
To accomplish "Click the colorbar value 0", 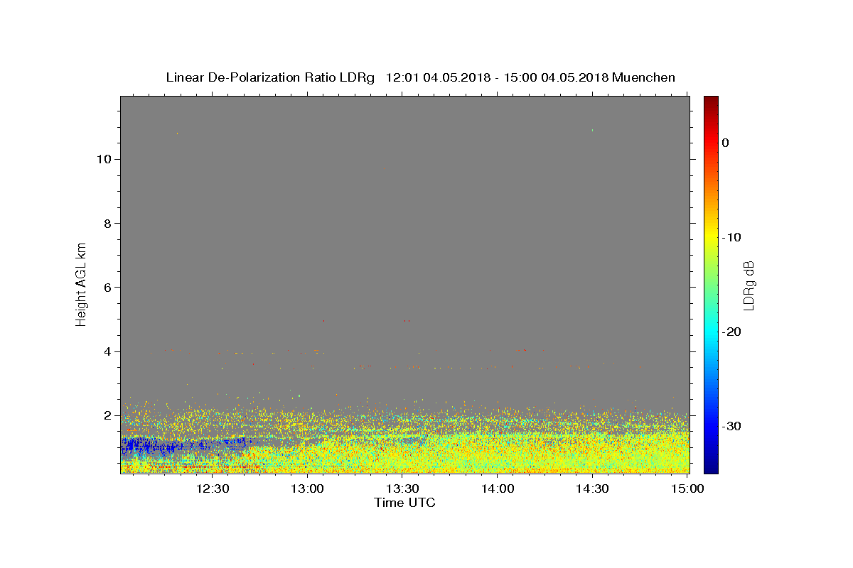I will (x=725, y=143).
